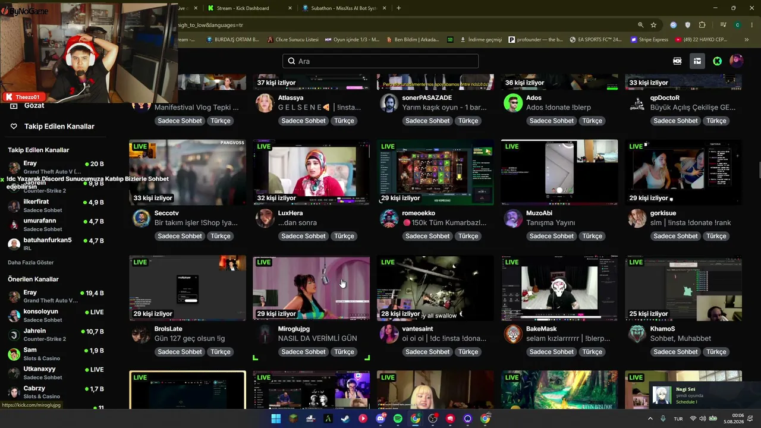Open Discord from the taskbar
Image resolution: width=761 pixels, height=428 pixels.
380,418
